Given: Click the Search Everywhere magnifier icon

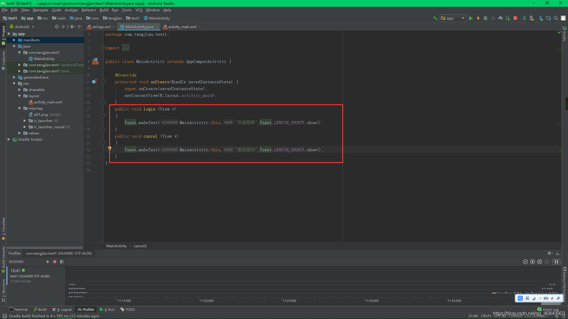Looking at the screenshot, I should tap(556, 18).
